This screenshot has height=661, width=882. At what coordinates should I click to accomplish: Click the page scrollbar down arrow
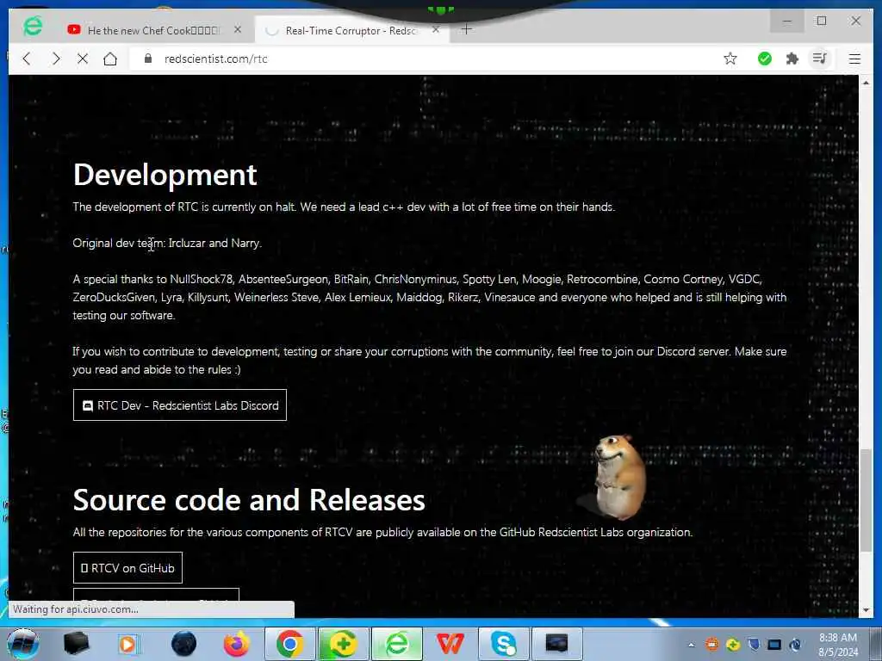tap(866, 610)
